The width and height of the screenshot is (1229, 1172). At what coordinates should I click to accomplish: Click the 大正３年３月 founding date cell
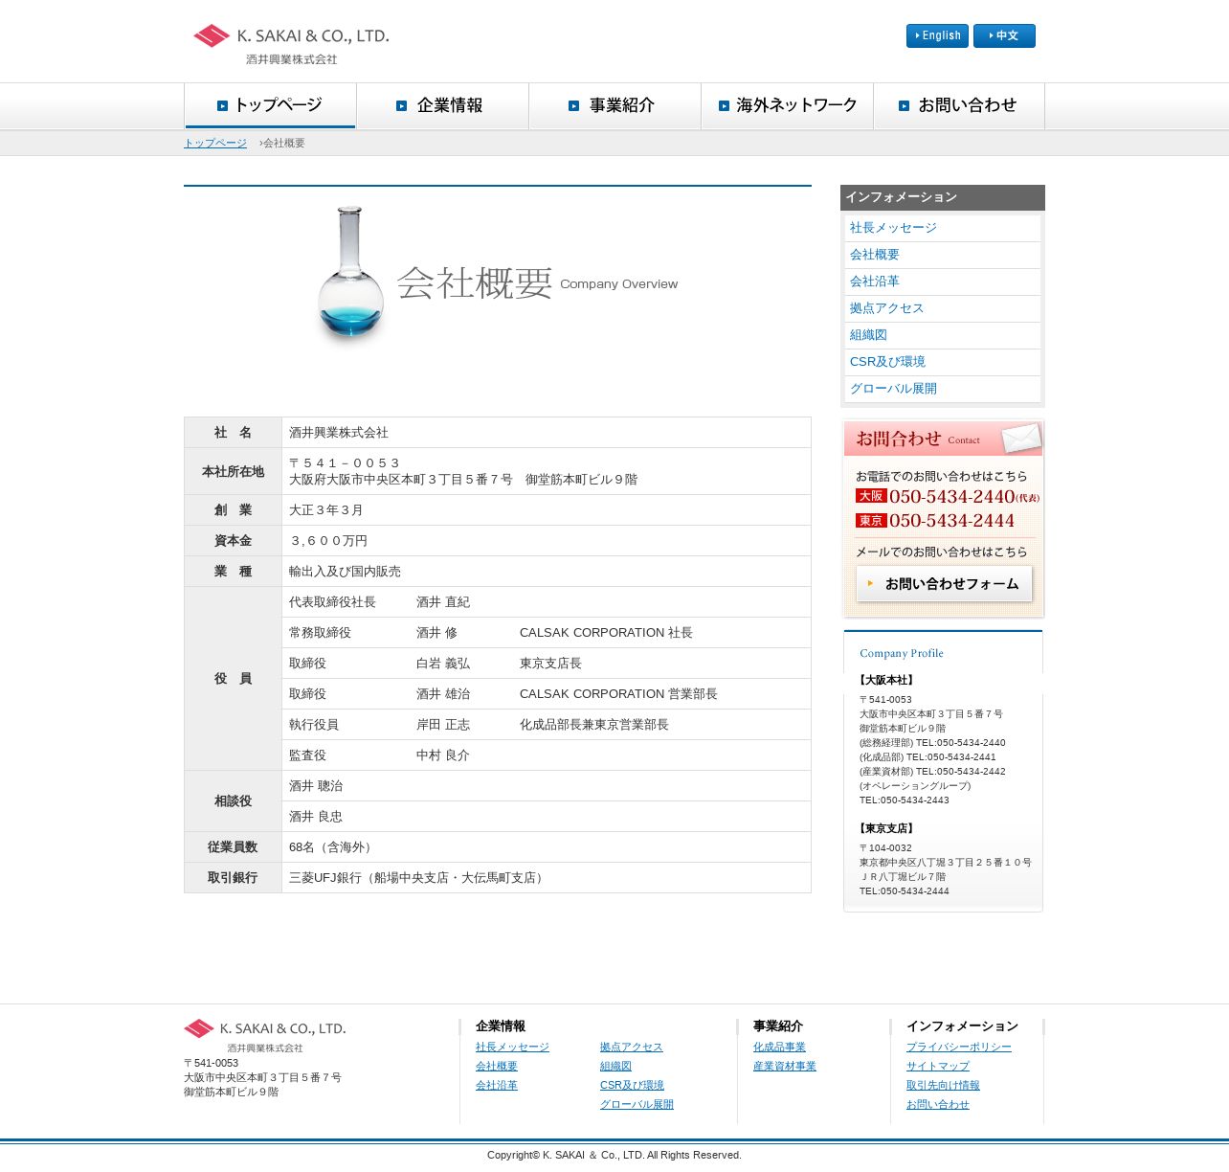coord(547,510)
